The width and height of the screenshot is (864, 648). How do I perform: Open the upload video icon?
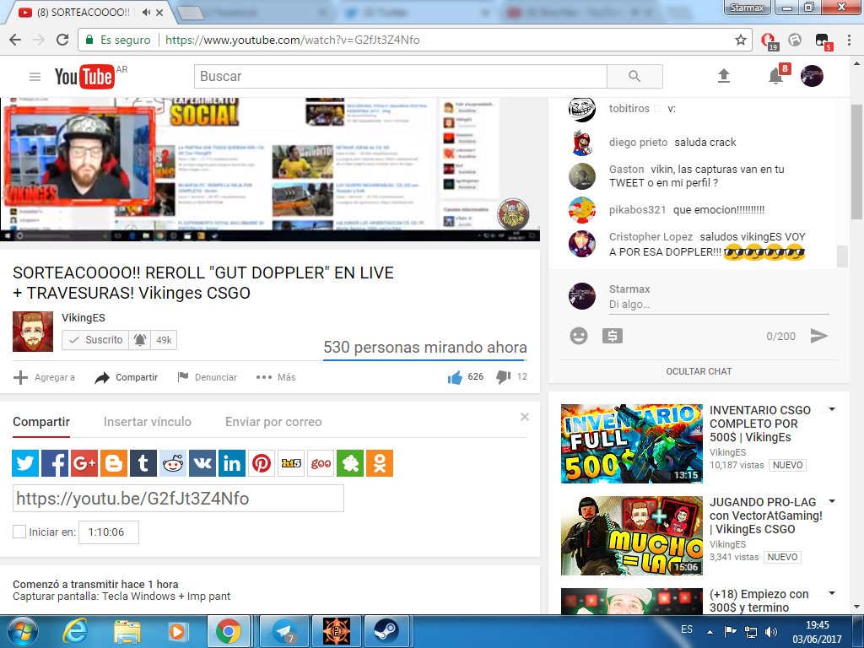pos(723,76)
